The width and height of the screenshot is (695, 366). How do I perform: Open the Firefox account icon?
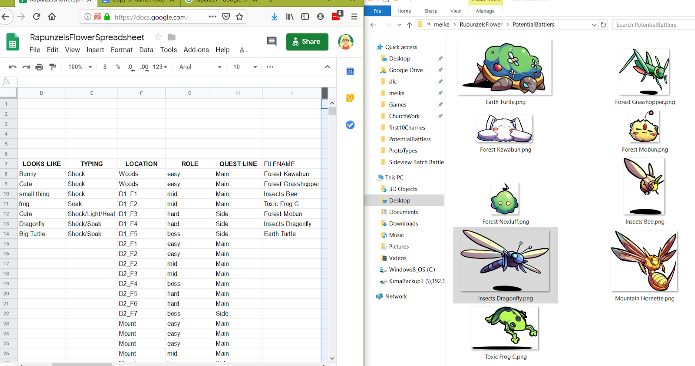click(x=321, y=17)
